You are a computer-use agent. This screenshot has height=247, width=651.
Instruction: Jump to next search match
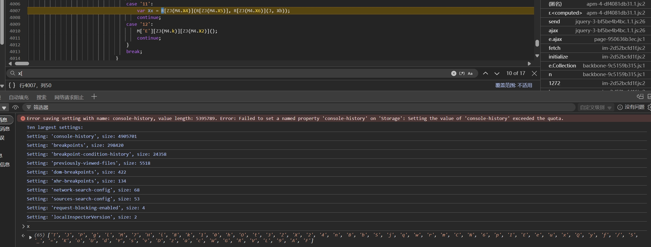[x=497, y=73]
